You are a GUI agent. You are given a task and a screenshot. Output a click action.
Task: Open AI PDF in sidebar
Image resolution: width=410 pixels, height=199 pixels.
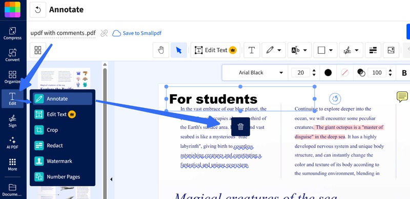point(12,143)
